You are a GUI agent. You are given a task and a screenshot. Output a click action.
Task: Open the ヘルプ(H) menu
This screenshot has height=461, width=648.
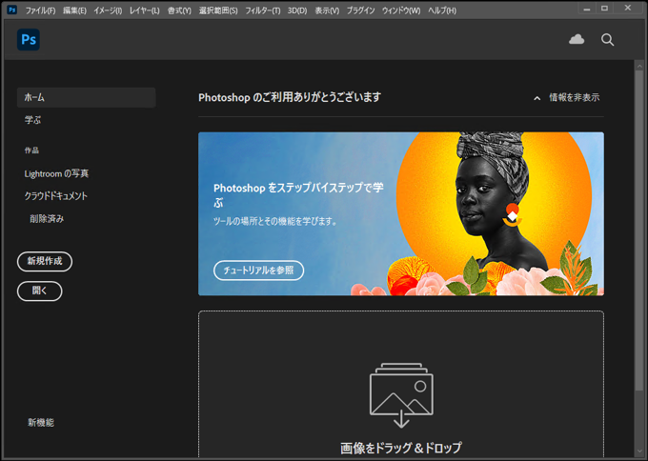pos(442,10)
